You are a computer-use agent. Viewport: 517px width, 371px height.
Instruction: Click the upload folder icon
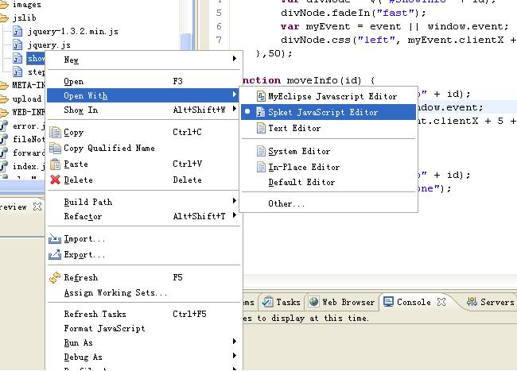pyautogui.click(x=4, y=99)
